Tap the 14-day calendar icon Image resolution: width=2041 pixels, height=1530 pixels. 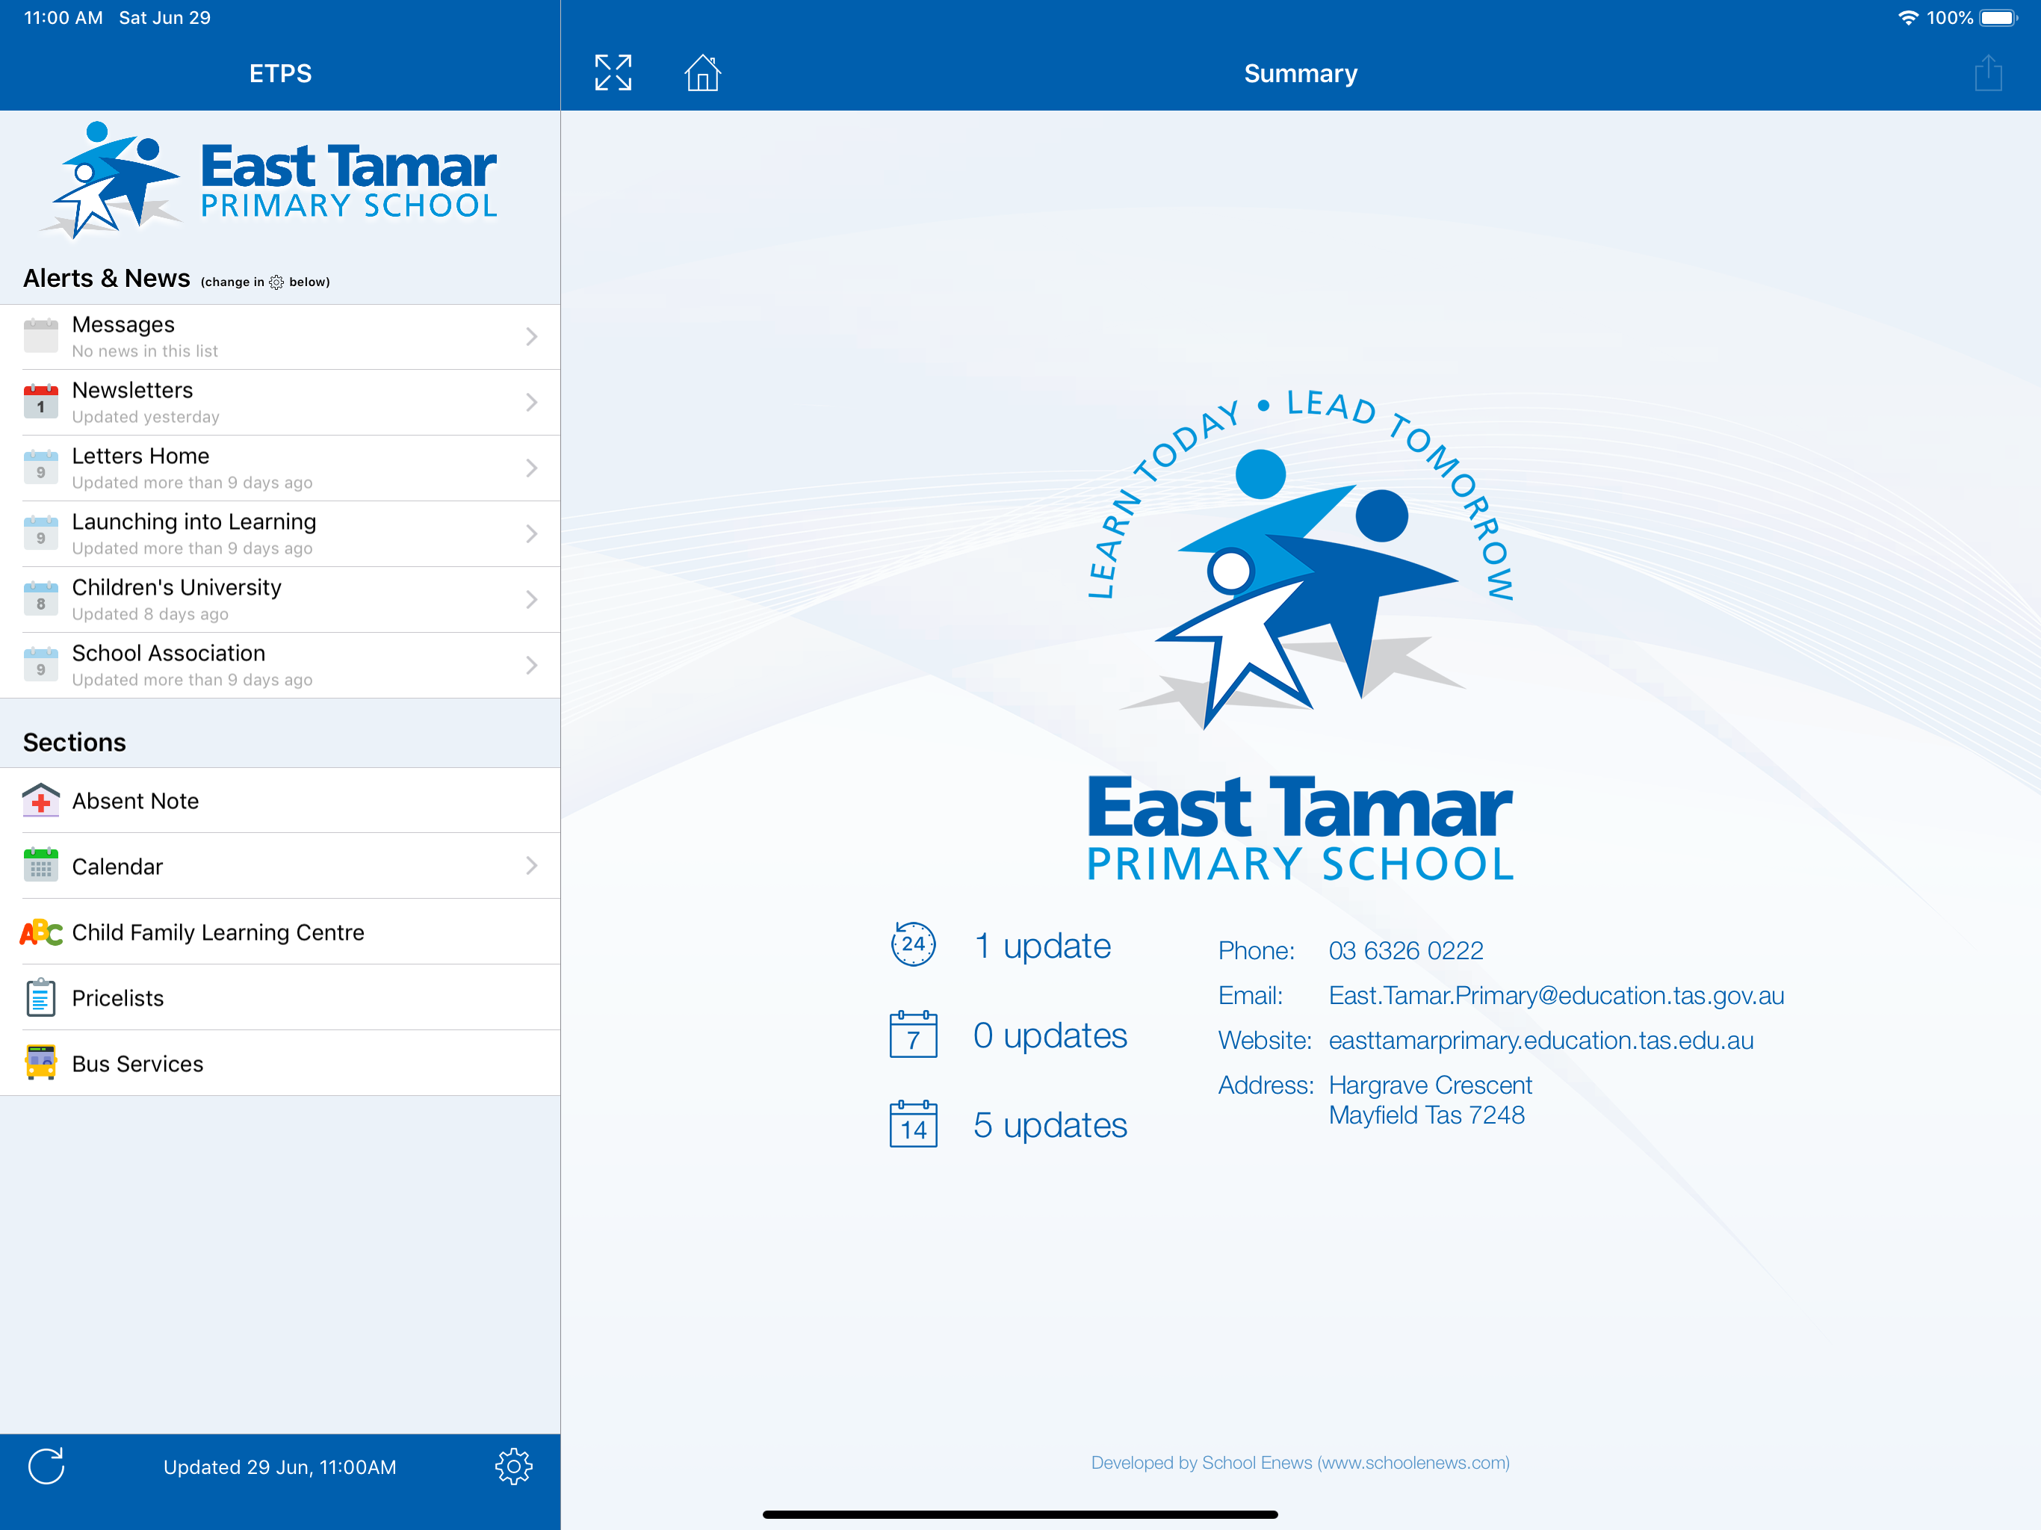[912, 1124]
